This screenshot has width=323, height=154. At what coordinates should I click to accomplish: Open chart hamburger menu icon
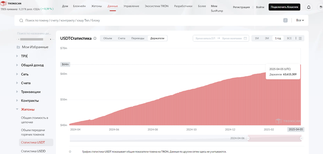click(x=300, y=38)
